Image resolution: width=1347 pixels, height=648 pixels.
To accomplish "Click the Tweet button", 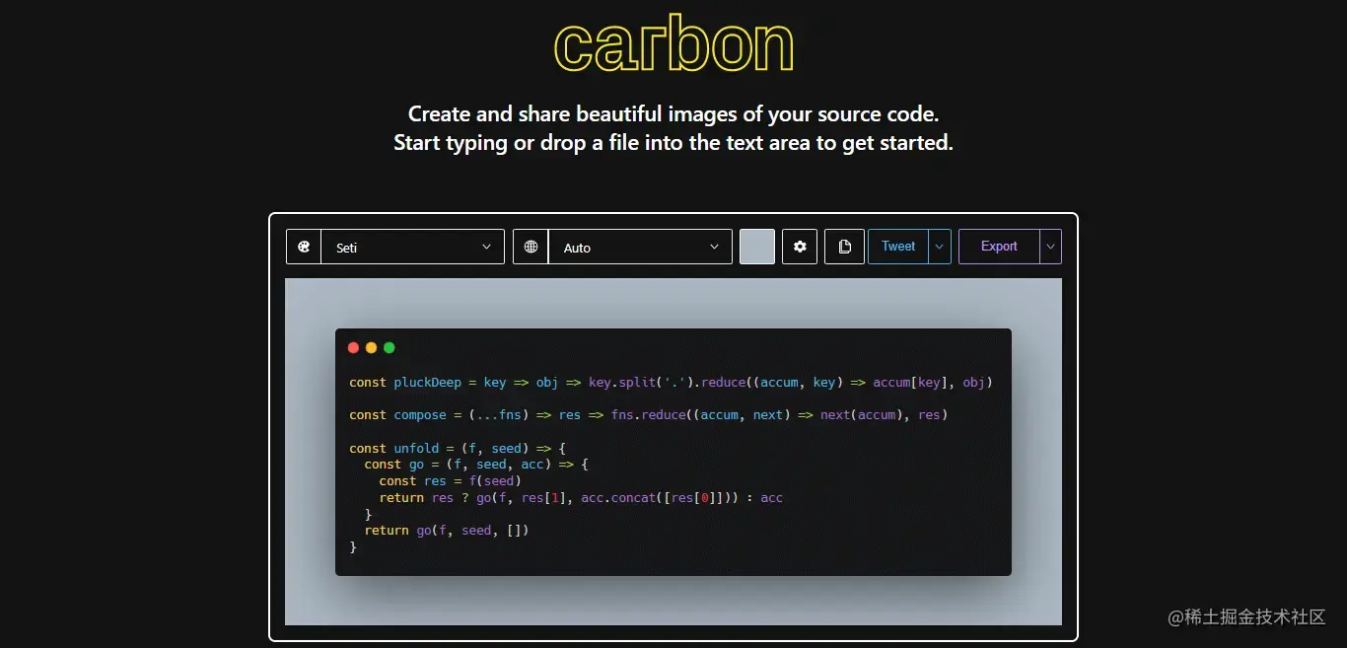I will 897,247.
